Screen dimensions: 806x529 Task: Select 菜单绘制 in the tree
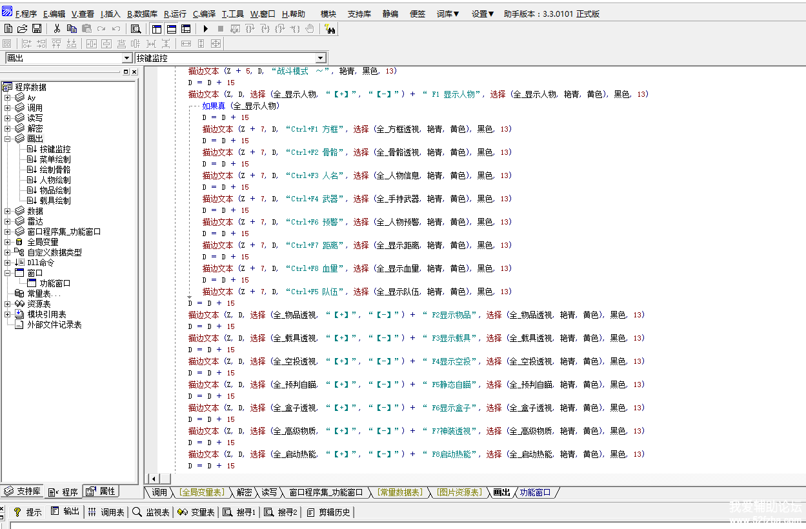55,159
